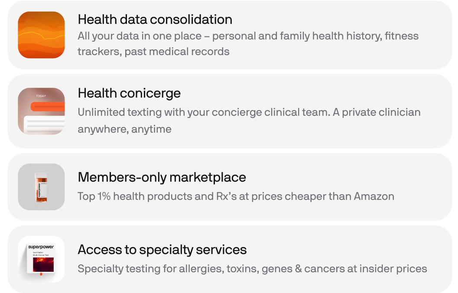Select the Members-only marketplace card background
The height and width of the screenshot is (293, 458).
[230, 187]
